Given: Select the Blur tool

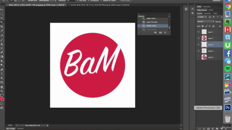Looking at the screenshot, I should [x=2, y=61].
